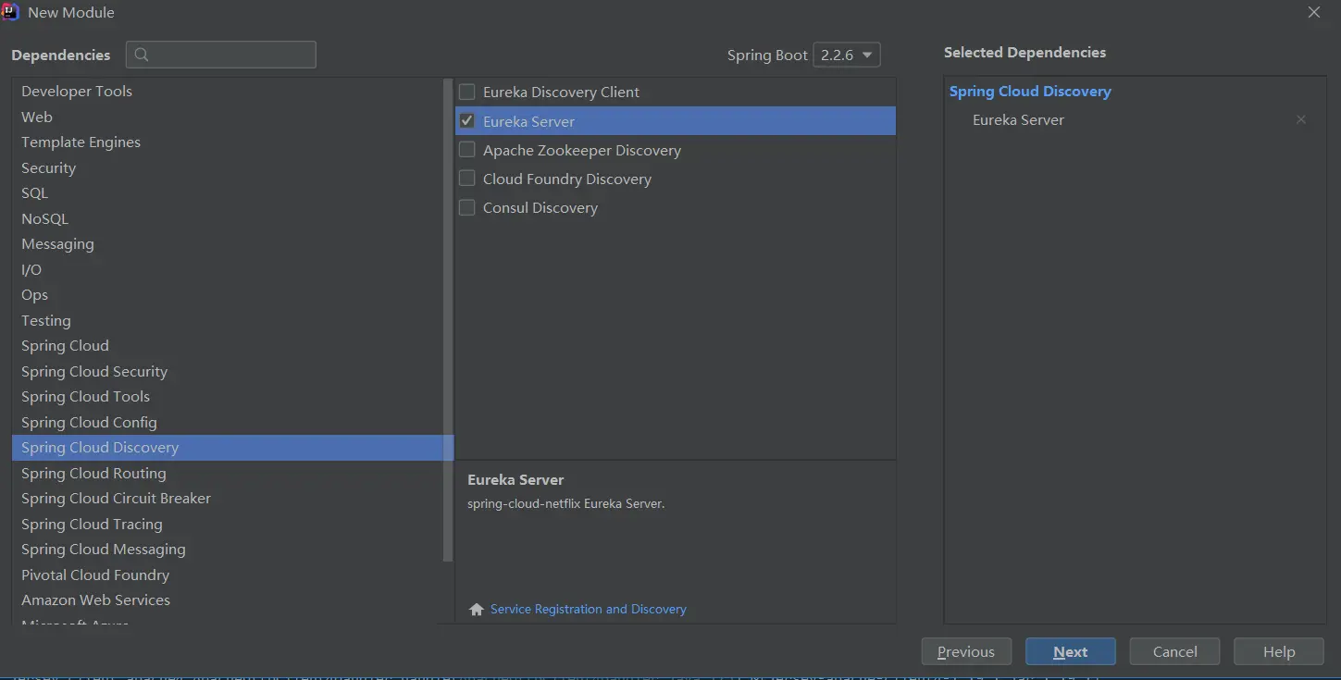
Task: Select the Developer Tools category
Action: [229, 91]
